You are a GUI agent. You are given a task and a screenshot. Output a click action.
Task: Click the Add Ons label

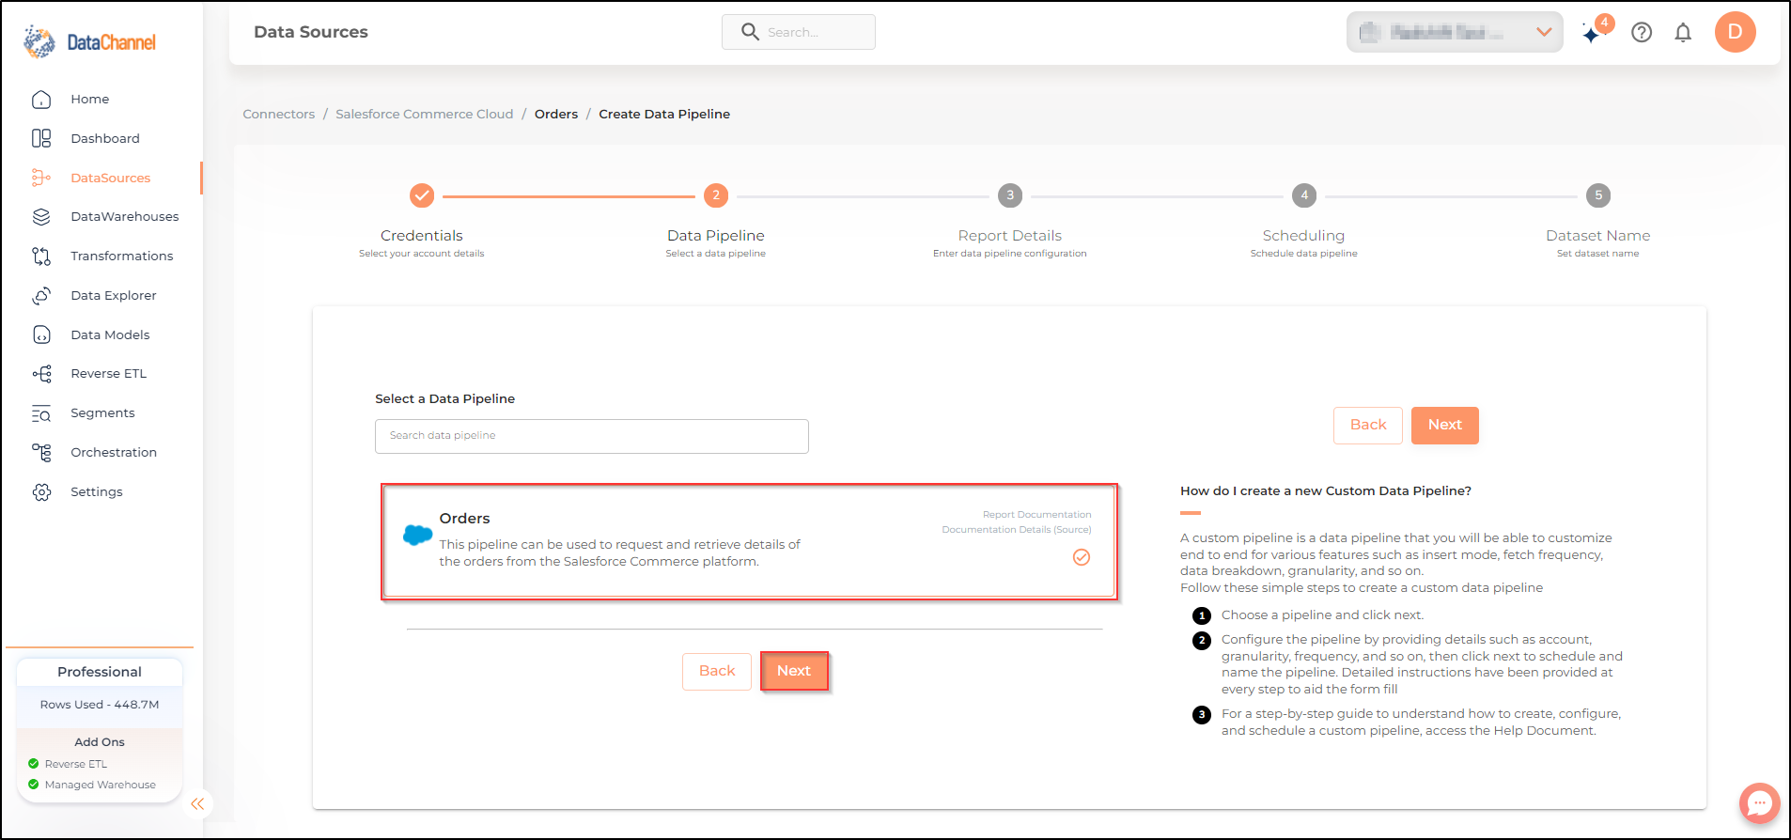pos(100,742)
